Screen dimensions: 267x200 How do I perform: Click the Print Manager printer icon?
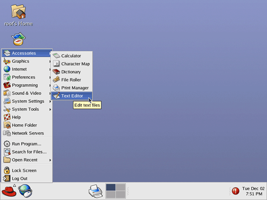click(x=56, y=88)
